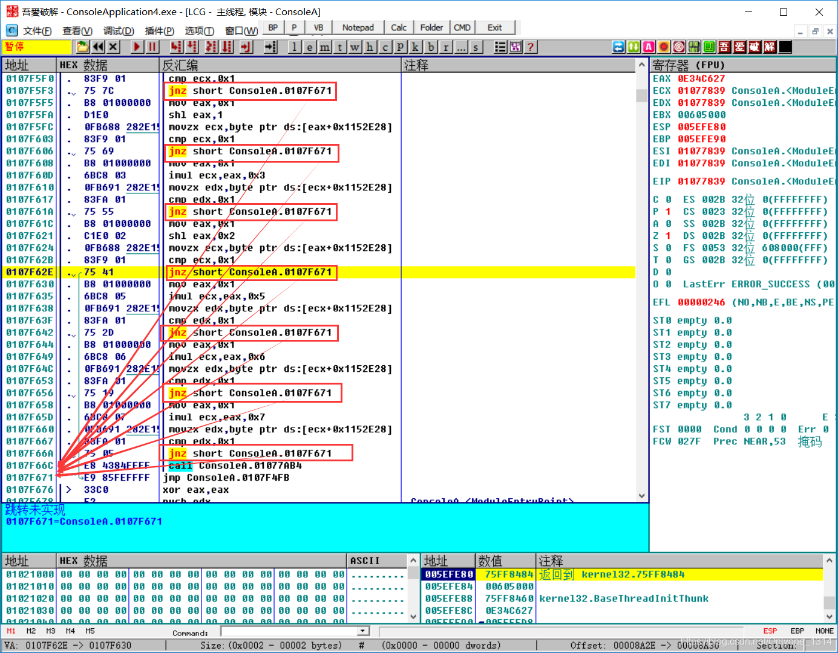Click the BP button
Screen dimensions: 838x653
click(x=273, y=27)
